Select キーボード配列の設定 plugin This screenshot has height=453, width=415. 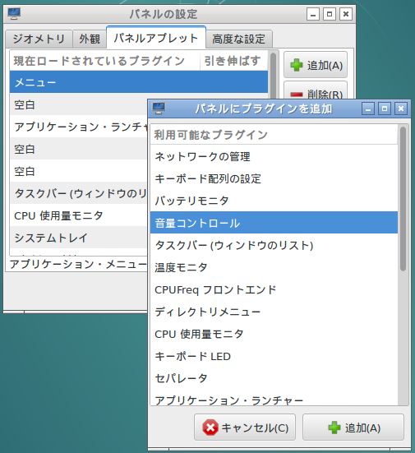pyautogui.click(x=274, y=178)
